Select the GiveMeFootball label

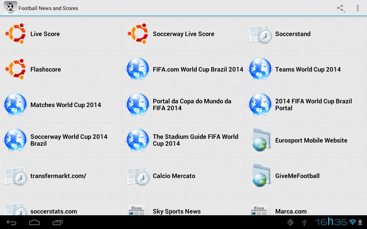[x=297, y=176]
